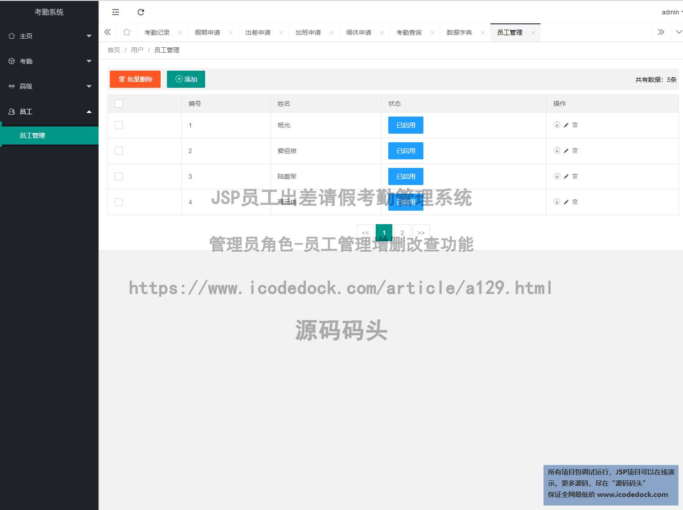Toggle 已启用 status for 杨光

pos(406,125)
